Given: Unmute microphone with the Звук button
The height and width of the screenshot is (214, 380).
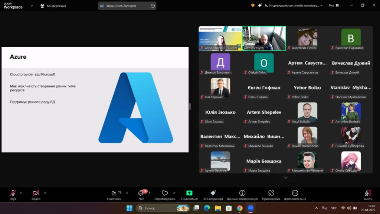Looking at the screenshot, I should [13, 195].
